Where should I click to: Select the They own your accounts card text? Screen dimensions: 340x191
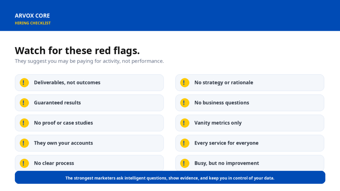(x=63, y=143)
